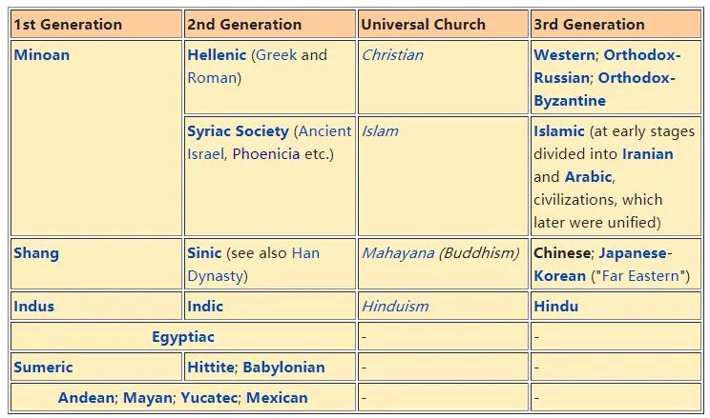Click the Sinic link
The height and width of the screenshot is (418, 710).
click(204, 253)
